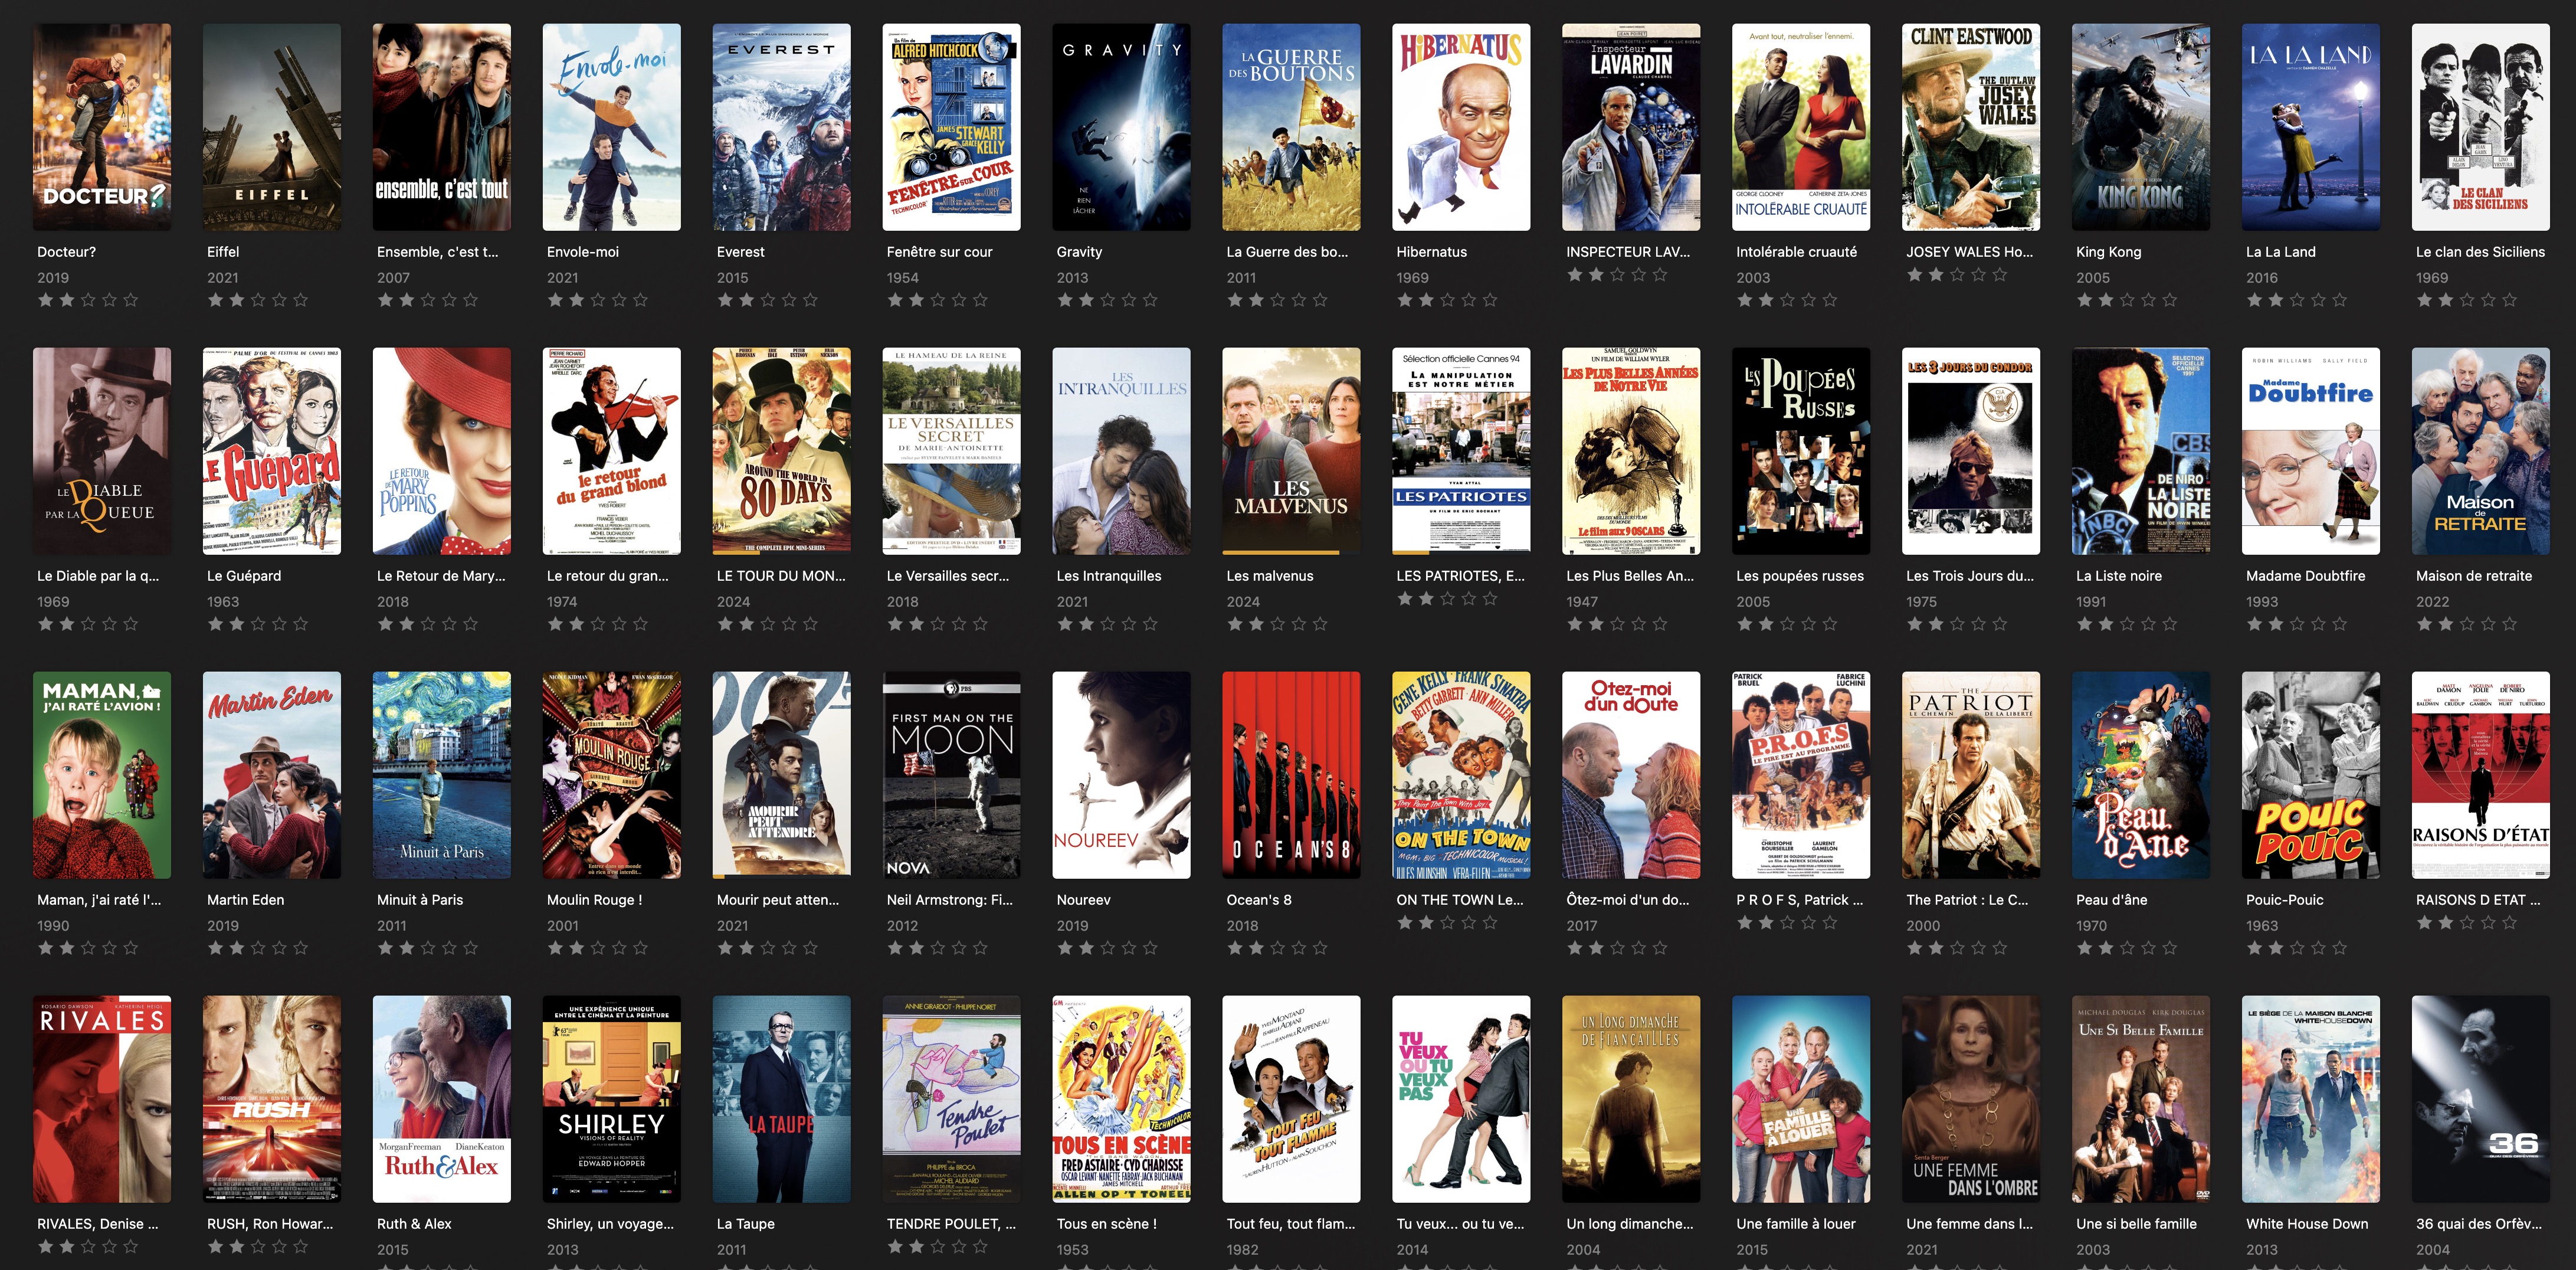The width and height of the screenshot is (2576, 1270).
Task: Click the fifth star under Ocean's 8
Action: coord(1320,948)
